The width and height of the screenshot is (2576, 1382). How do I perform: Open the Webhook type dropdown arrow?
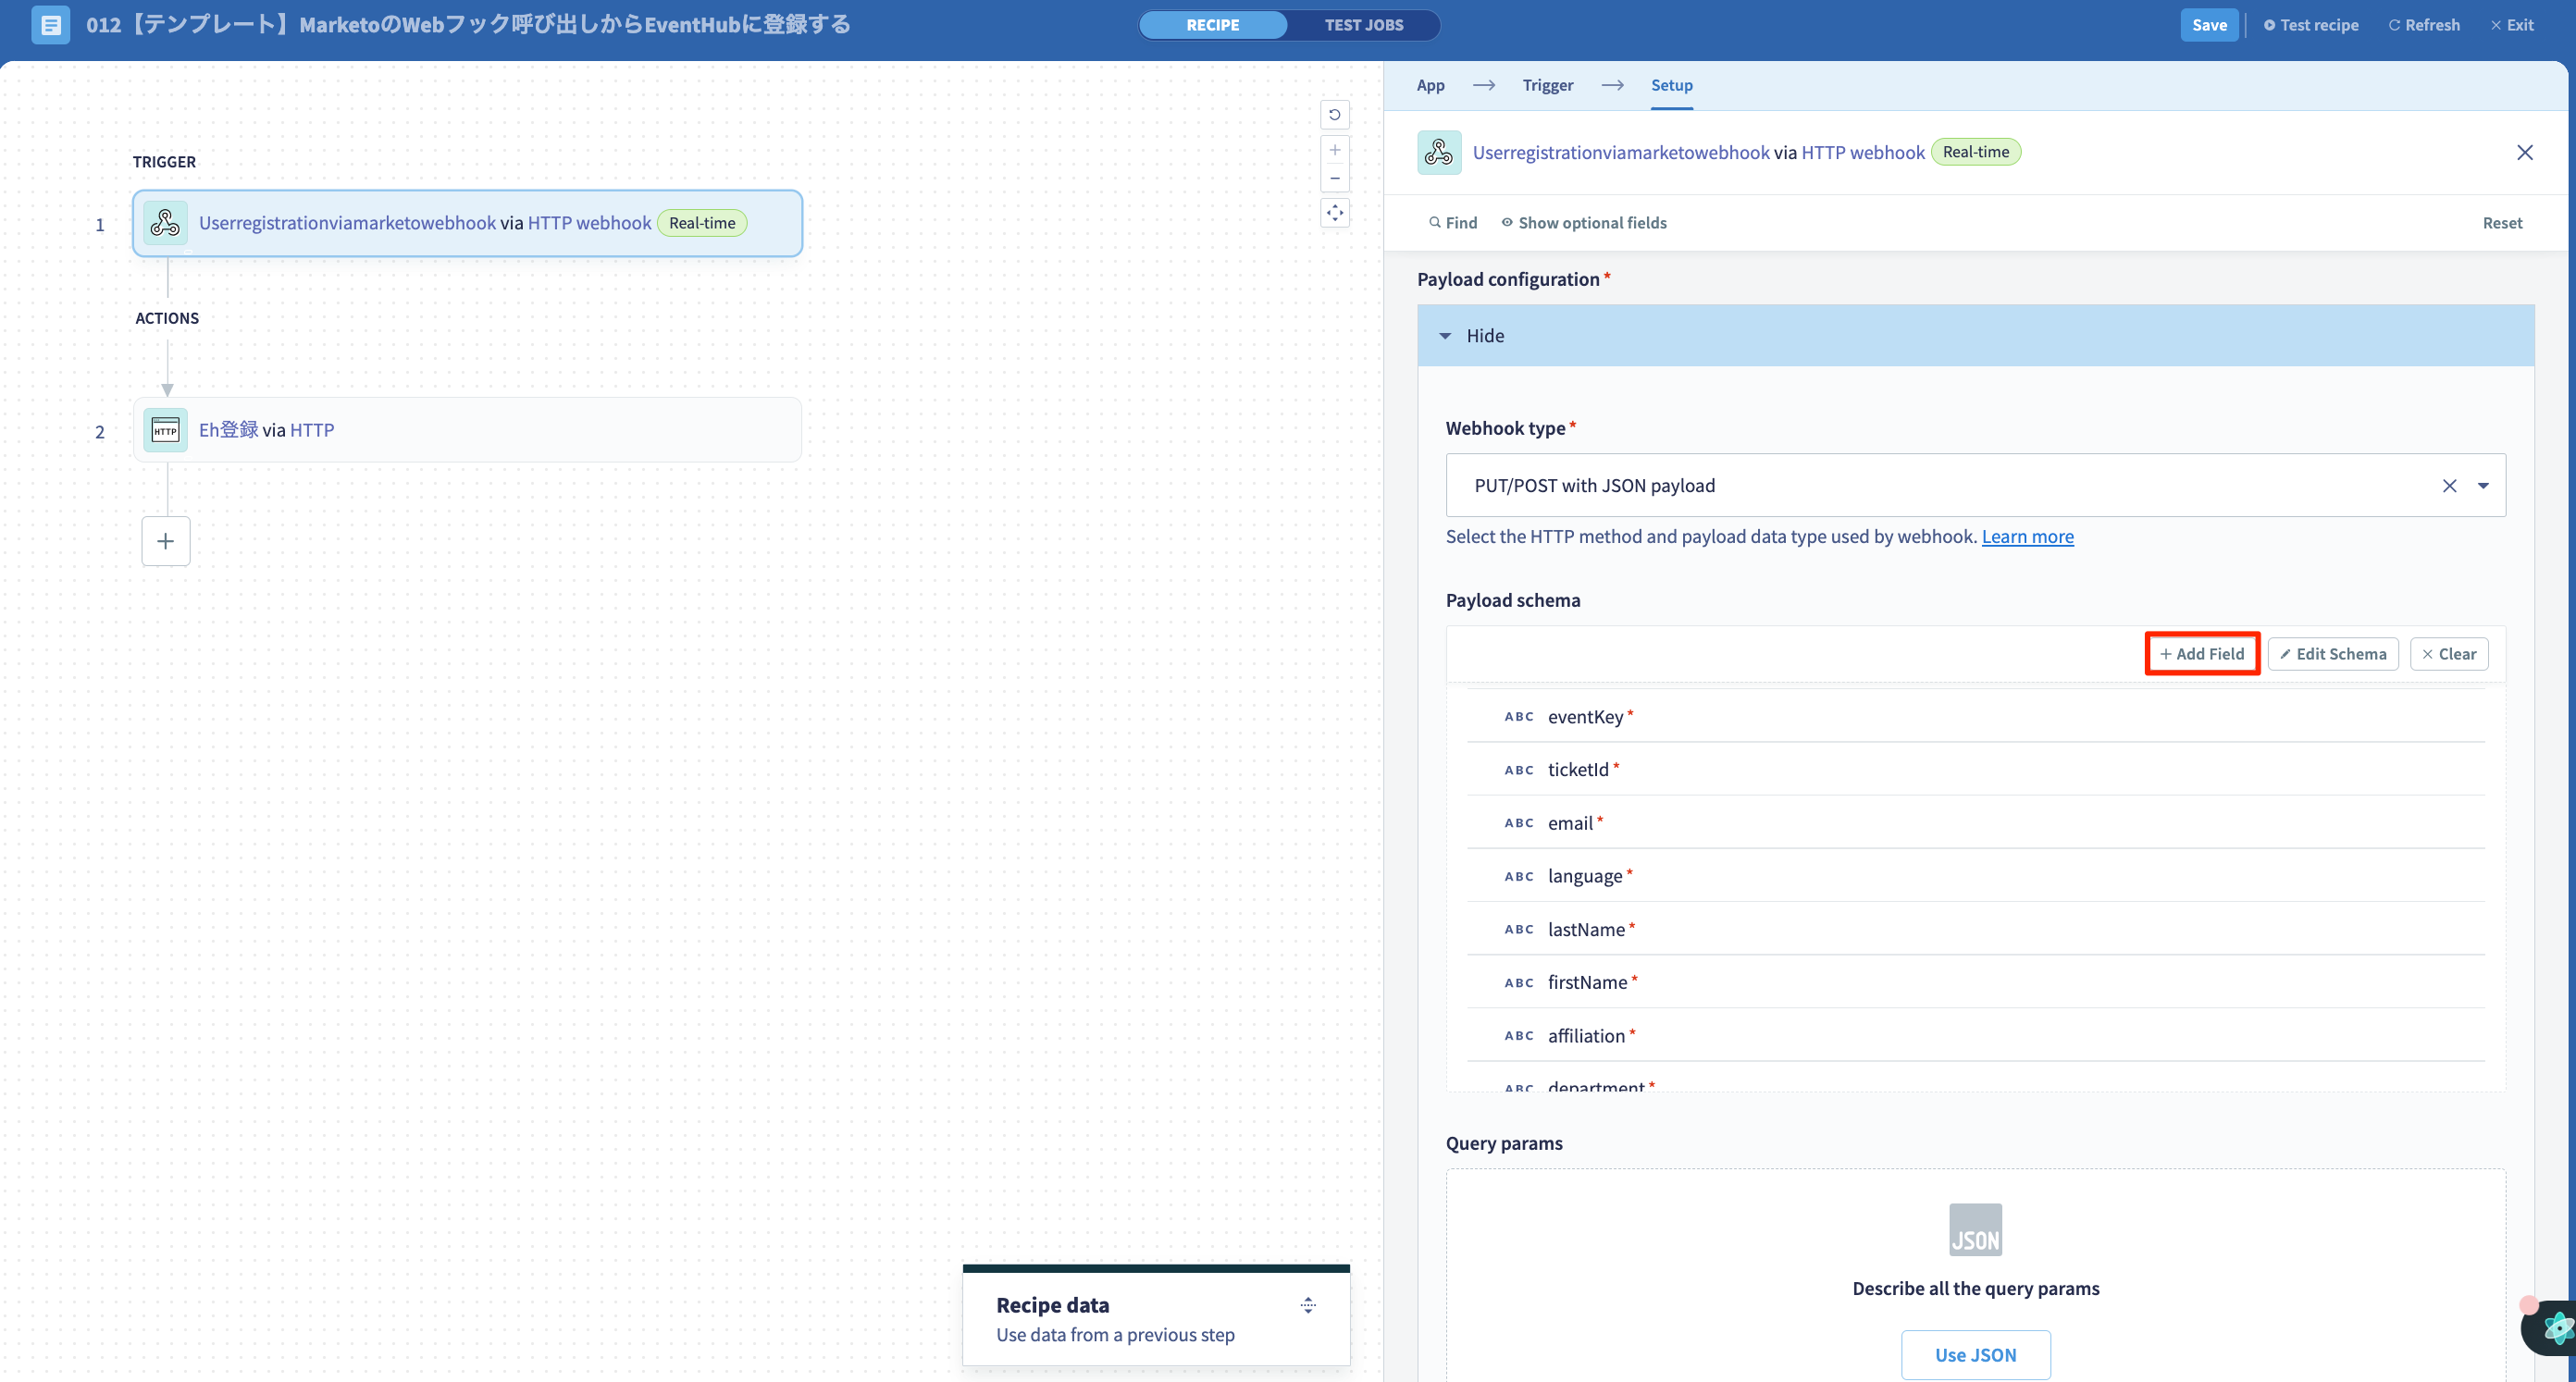pos(2484,486)
